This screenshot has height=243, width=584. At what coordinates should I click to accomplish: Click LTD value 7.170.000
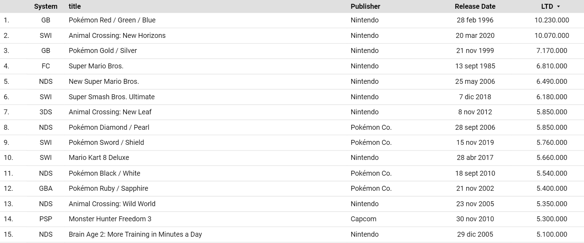pyautogui.click(x=552, y=50)
